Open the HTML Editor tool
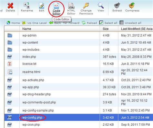 71,9
